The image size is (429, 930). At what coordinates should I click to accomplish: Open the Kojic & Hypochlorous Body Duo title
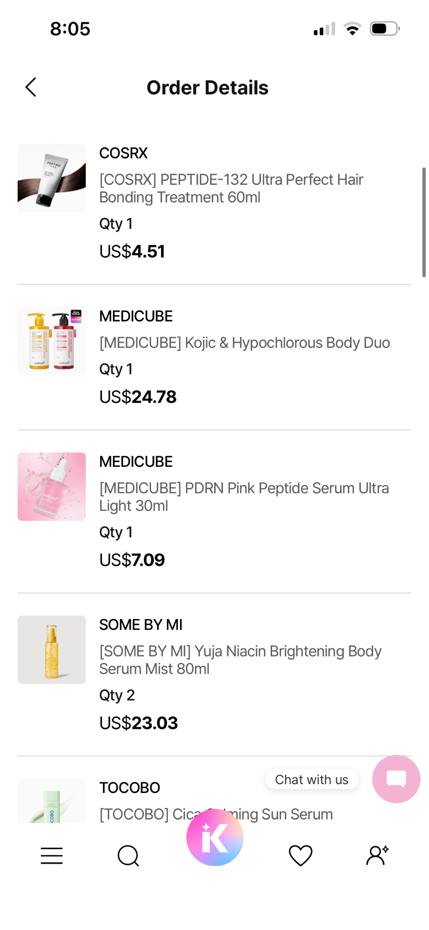[244, 343]
